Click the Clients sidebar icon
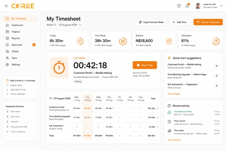The height and width of the screenshot is (151, 227). pyautogui.click(x=7, y=51)
